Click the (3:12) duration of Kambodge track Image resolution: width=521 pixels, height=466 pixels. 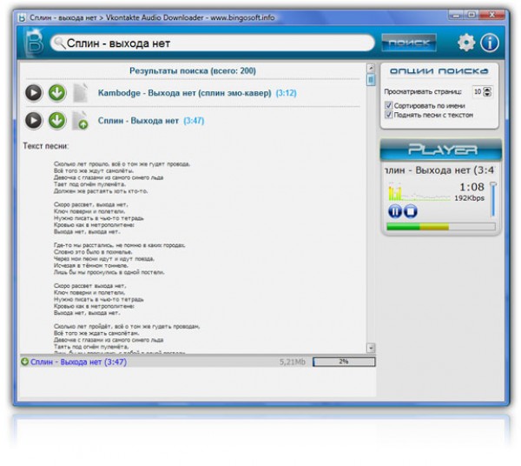click(286, 93)
